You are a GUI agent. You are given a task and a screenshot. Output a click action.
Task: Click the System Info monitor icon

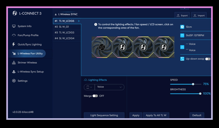pyautogui.click(x=14, y=26)
